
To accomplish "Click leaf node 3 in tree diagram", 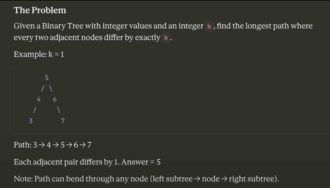I will [x=31, y=121].
